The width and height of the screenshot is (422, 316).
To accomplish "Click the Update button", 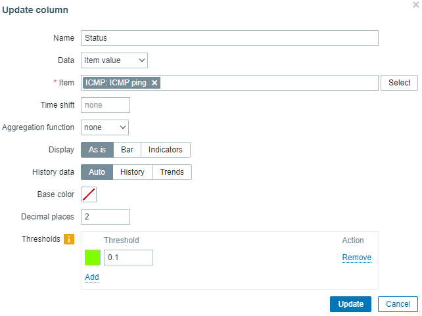I will [x=350, y=304].
